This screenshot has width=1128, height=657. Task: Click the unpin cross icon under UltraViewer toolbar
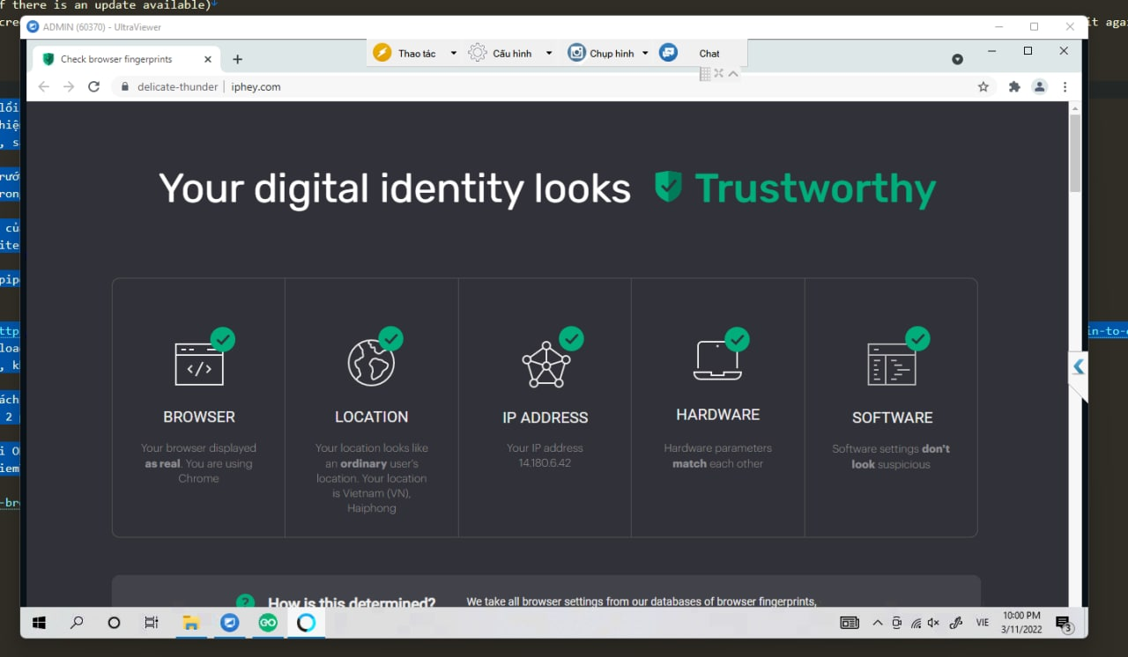719,74
